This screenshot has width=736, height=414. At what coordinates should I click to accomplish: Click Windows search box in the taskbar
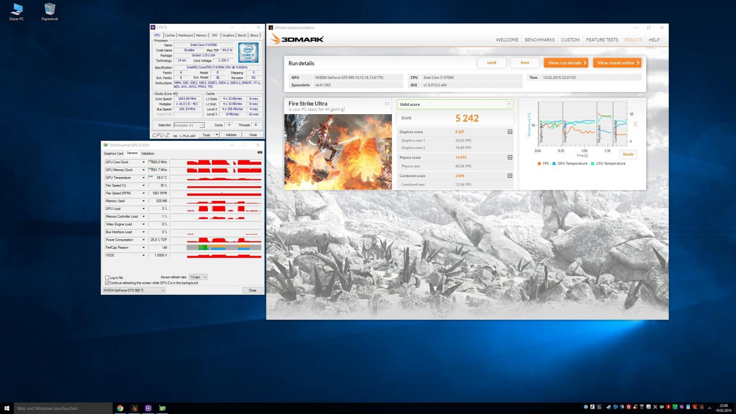[x=63, y=408]
